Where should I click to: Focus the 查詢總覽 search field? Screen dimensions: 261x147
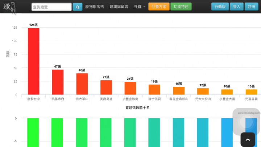pos(51,7)
